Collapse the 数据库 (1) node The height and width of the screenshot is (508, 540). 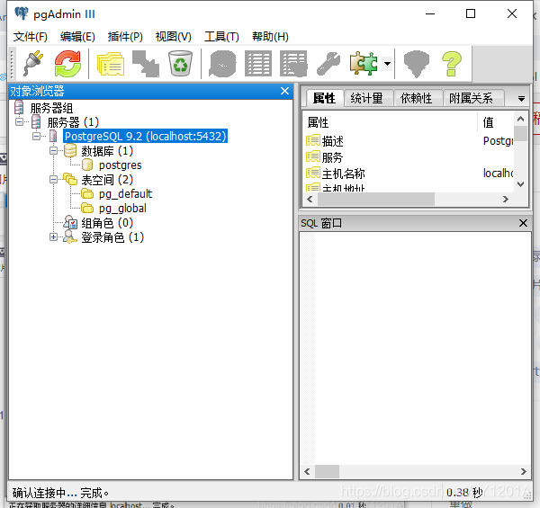point(53,151)
